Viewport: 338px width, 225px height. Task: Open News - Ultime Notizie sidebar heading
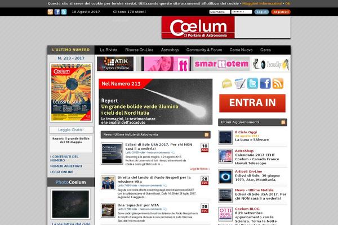(254, 190)
